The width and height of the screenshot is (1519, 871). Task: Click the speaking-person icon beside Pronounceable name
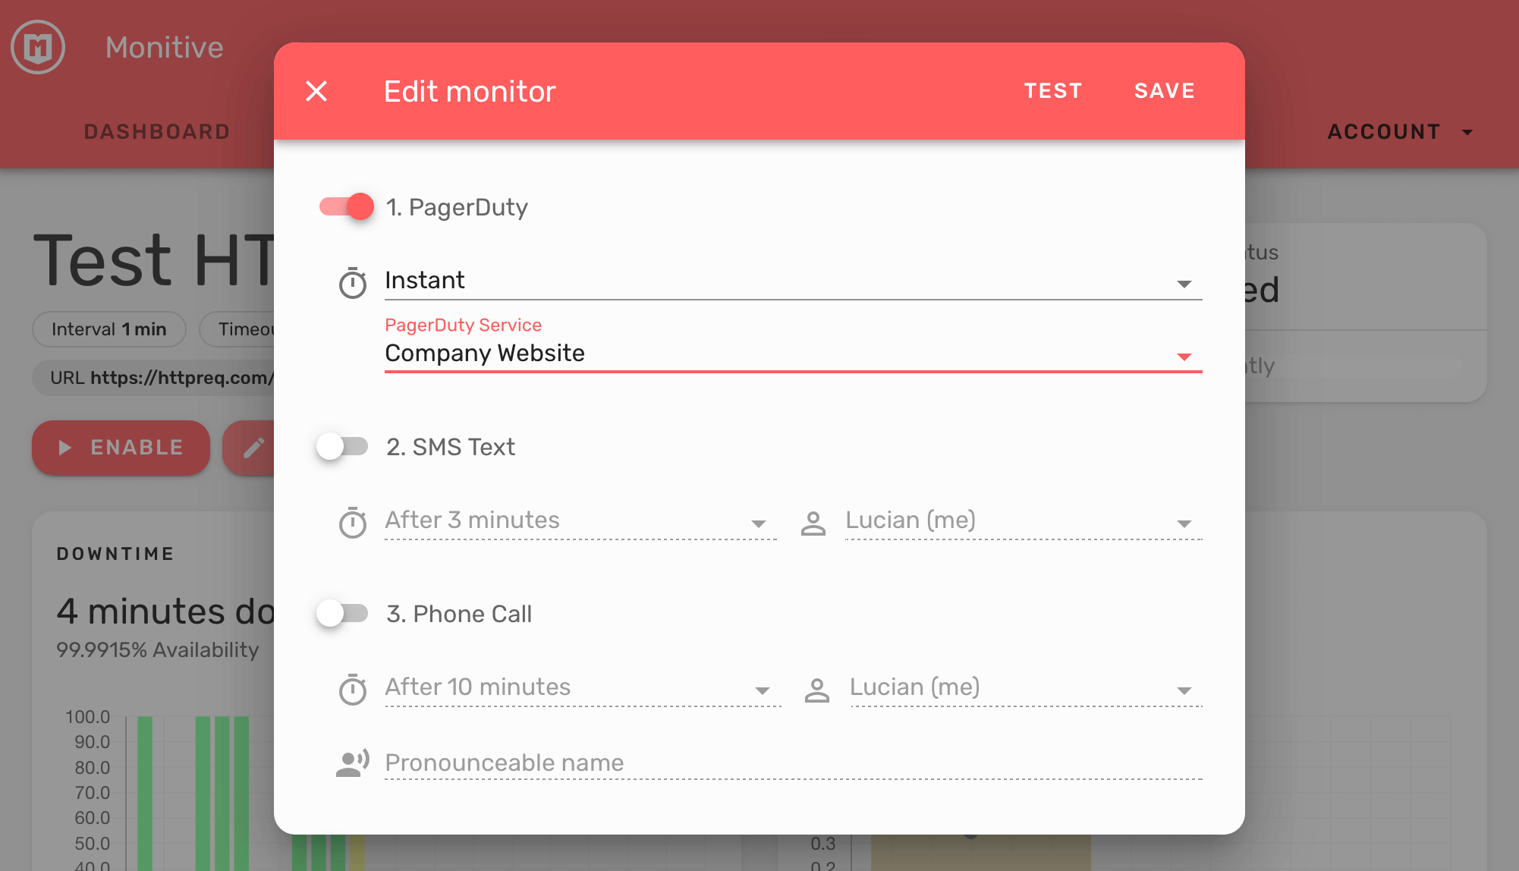(x=352, y=763)
